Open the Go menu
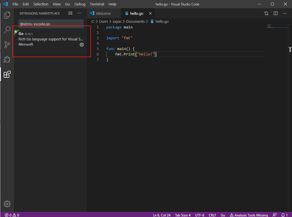The height and width of the screenshot is (217, 292). click(x=68, y=4)
